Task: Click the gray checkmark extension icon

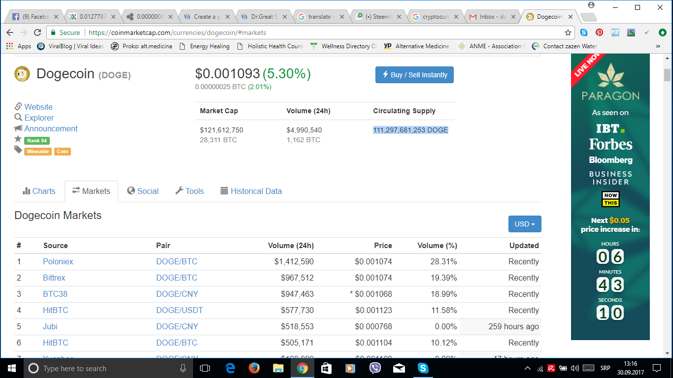Action: pos(647,32)
